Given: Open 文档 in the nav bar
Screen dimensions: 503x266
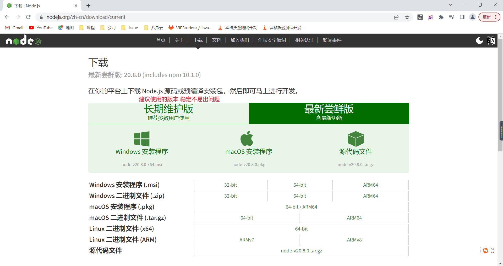Looking at the screenshot, I should click(x=217, y=40).
